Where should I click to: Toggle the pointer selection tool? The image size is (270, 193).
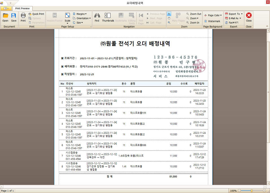[169, 14]
